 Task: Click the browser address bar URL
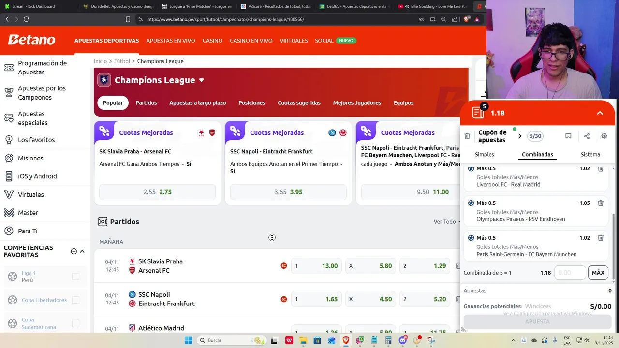(x=225, y=19)
